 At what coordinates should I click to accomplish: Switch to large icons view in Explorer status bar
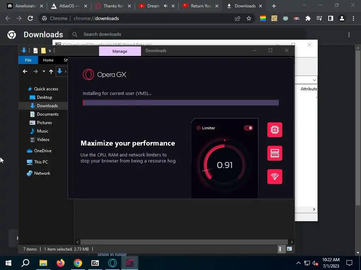[289, 249]
